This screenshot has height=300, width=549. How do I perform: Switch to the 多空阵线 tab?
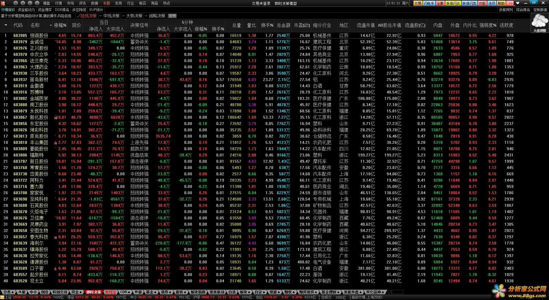point(79,10)
